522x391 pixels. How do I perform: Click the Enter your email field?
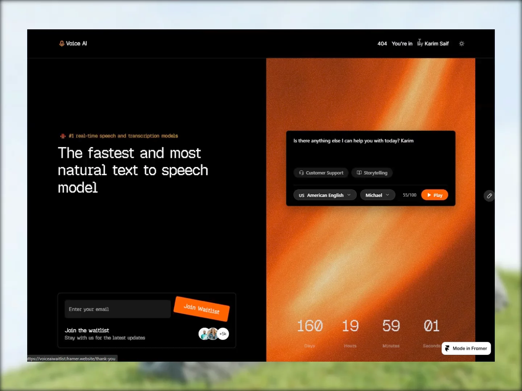click(x=117, y=309)
